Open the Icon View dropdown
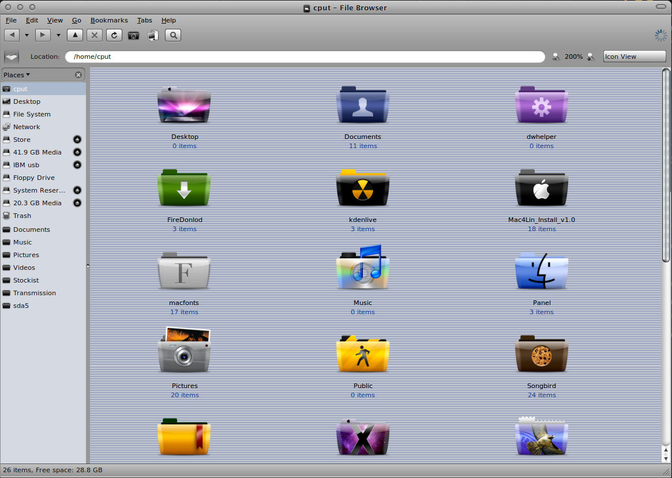The width and height of the screenshot is (672, 478). coord(635,57)
